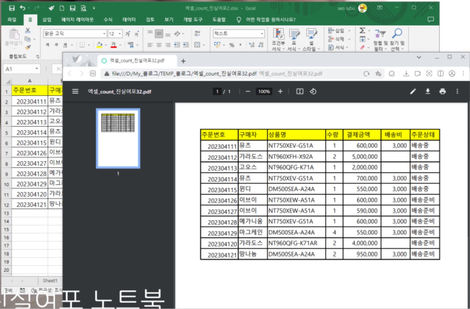Reload the page in the browser

click(367, 74)
